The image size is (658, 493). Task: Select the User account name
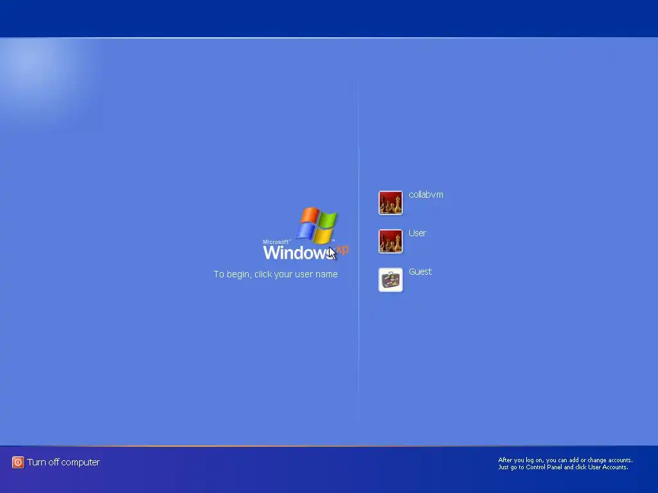click(x=417, y=233)
